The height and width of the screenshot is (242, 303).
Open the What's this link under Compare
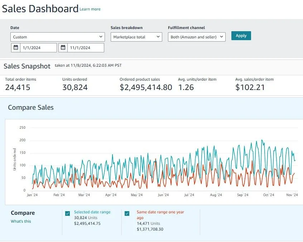click(x=21, y=222)
